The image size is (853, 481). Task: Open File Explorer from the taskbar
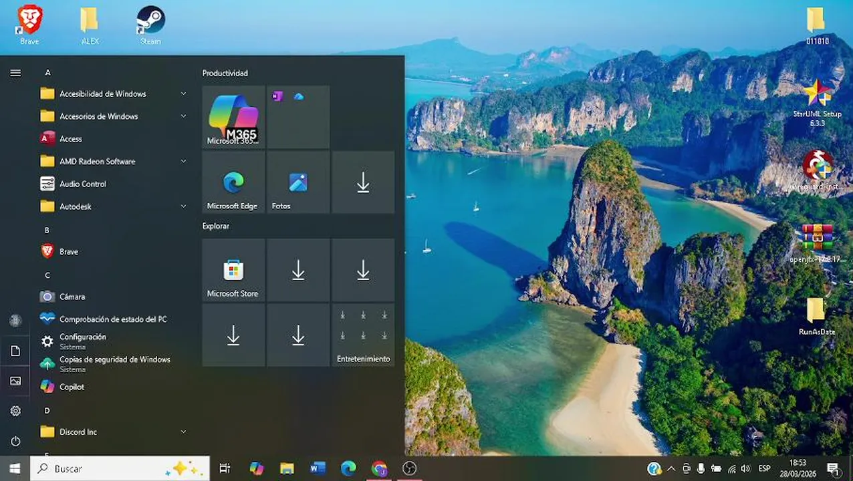pos(287,468)
